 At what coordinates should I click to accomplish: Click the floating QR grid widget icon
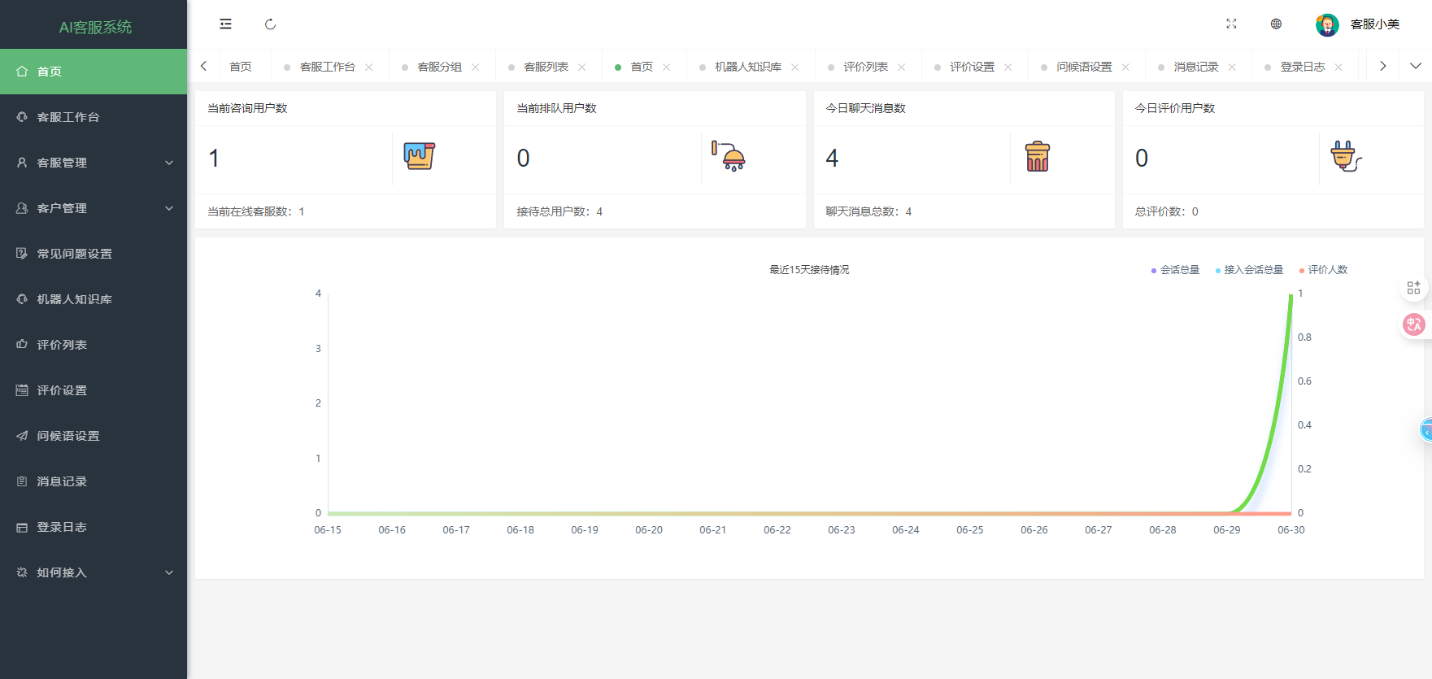pyautogui.click(x=1413, y=288)
